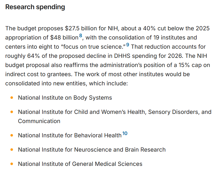
Task: Select "National Institute on Body Systems" item
Action: 65,98
